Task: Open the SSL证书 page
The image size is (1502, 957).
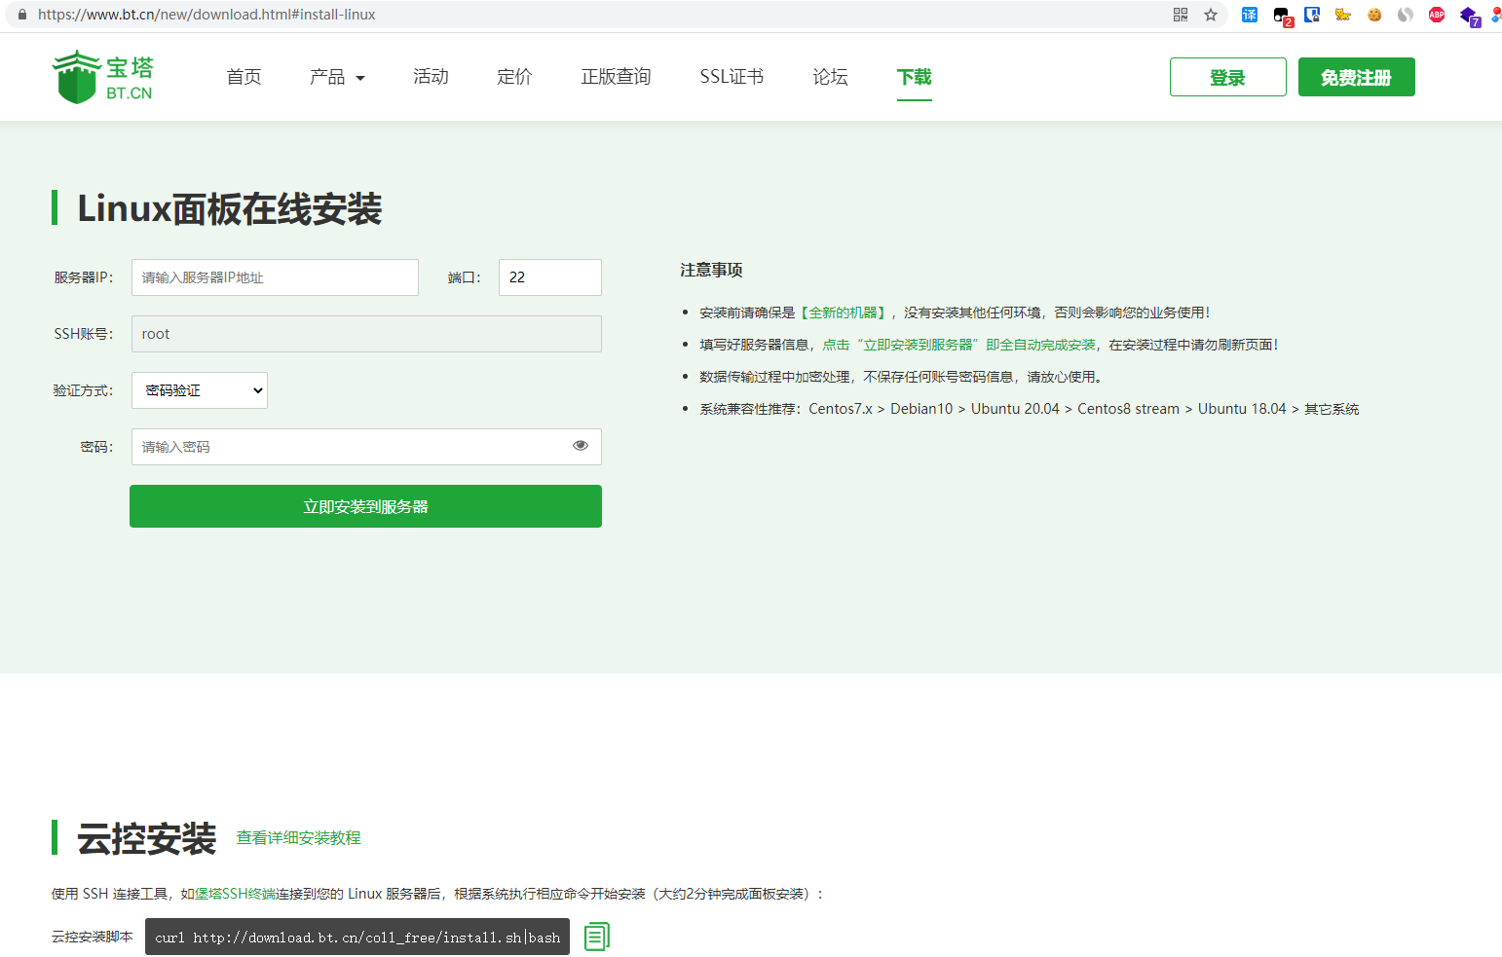Action: tap(732, 77)
